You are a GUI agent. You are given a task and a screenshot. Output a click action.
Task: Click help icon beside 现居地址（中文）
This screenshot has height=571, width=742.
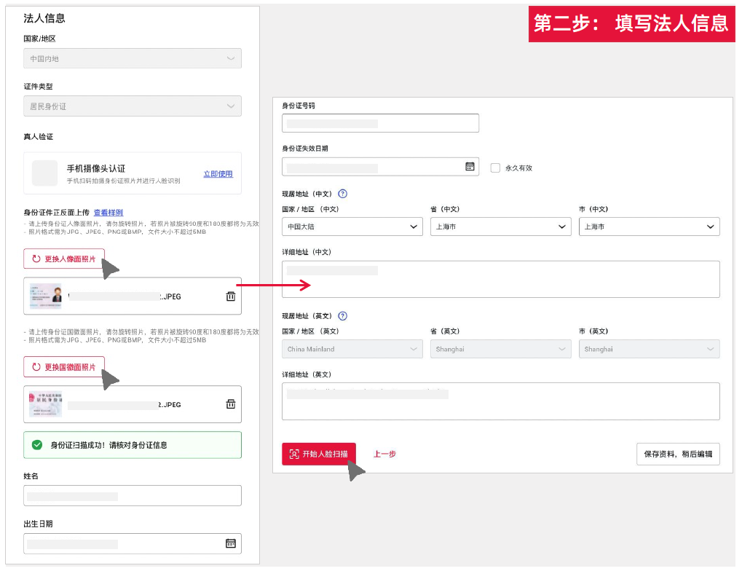pyautogui.click(x=342, y=194)
